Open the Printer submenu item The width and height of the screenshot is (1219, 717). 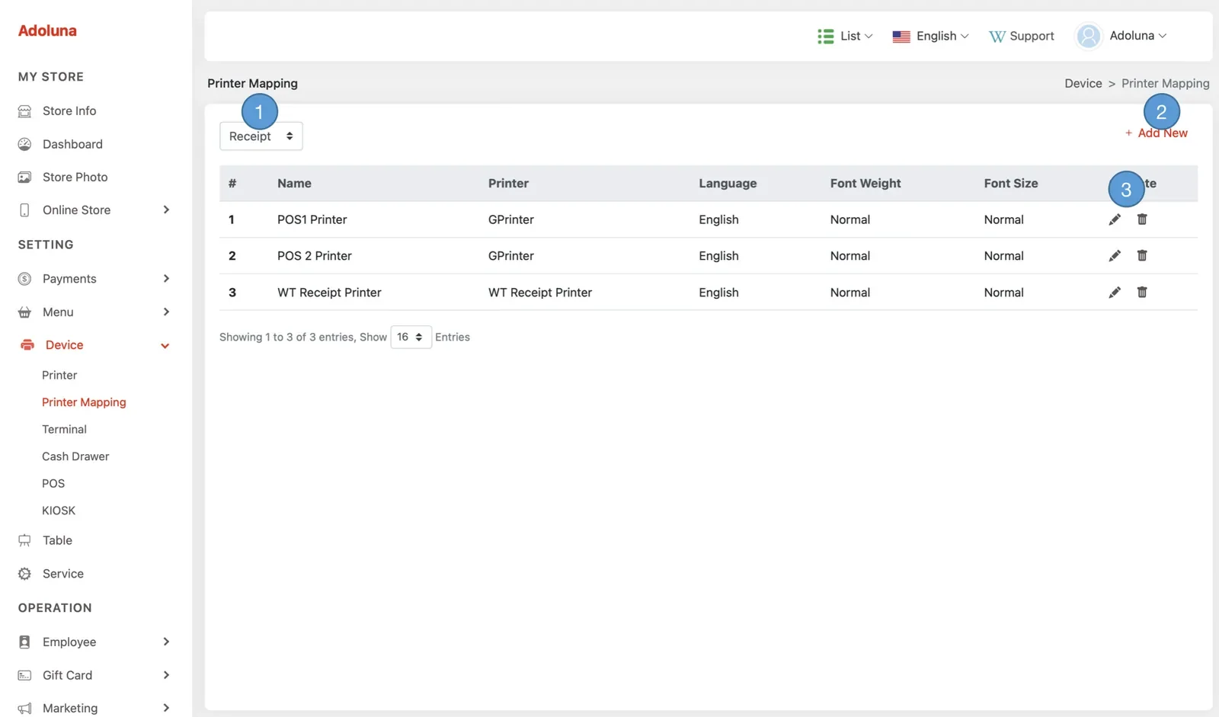tap(59, 375)
